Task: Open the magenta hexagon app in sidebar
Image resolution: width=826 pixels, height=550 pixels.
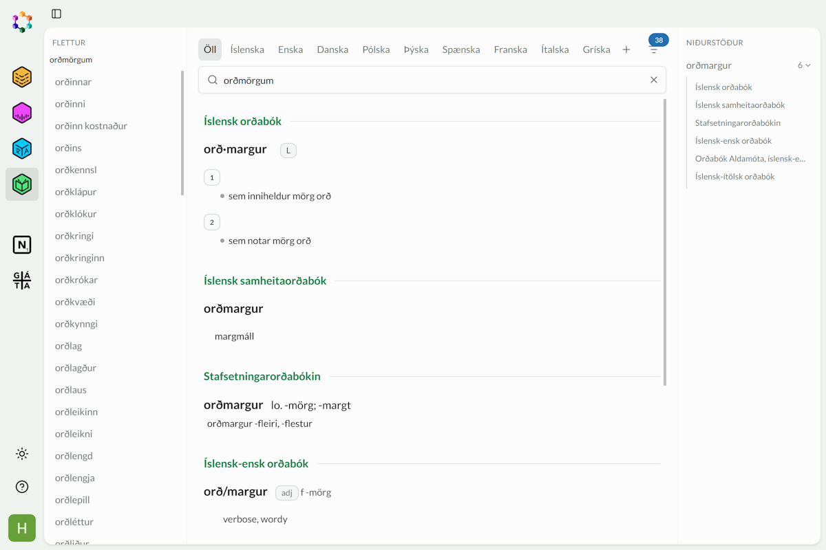Action: coord(22,113)
